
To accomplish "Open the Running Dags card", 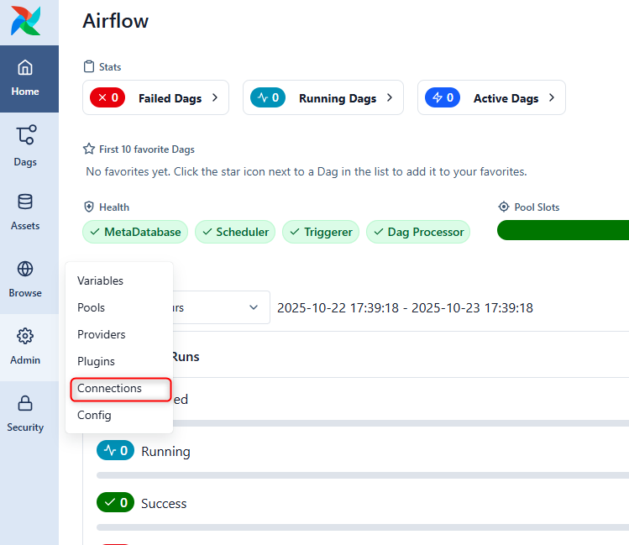I will (323, 97).
